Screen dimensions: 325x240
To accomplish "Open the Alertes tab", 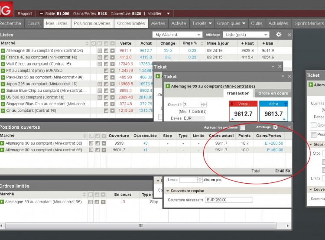I will tap(158, 23).
